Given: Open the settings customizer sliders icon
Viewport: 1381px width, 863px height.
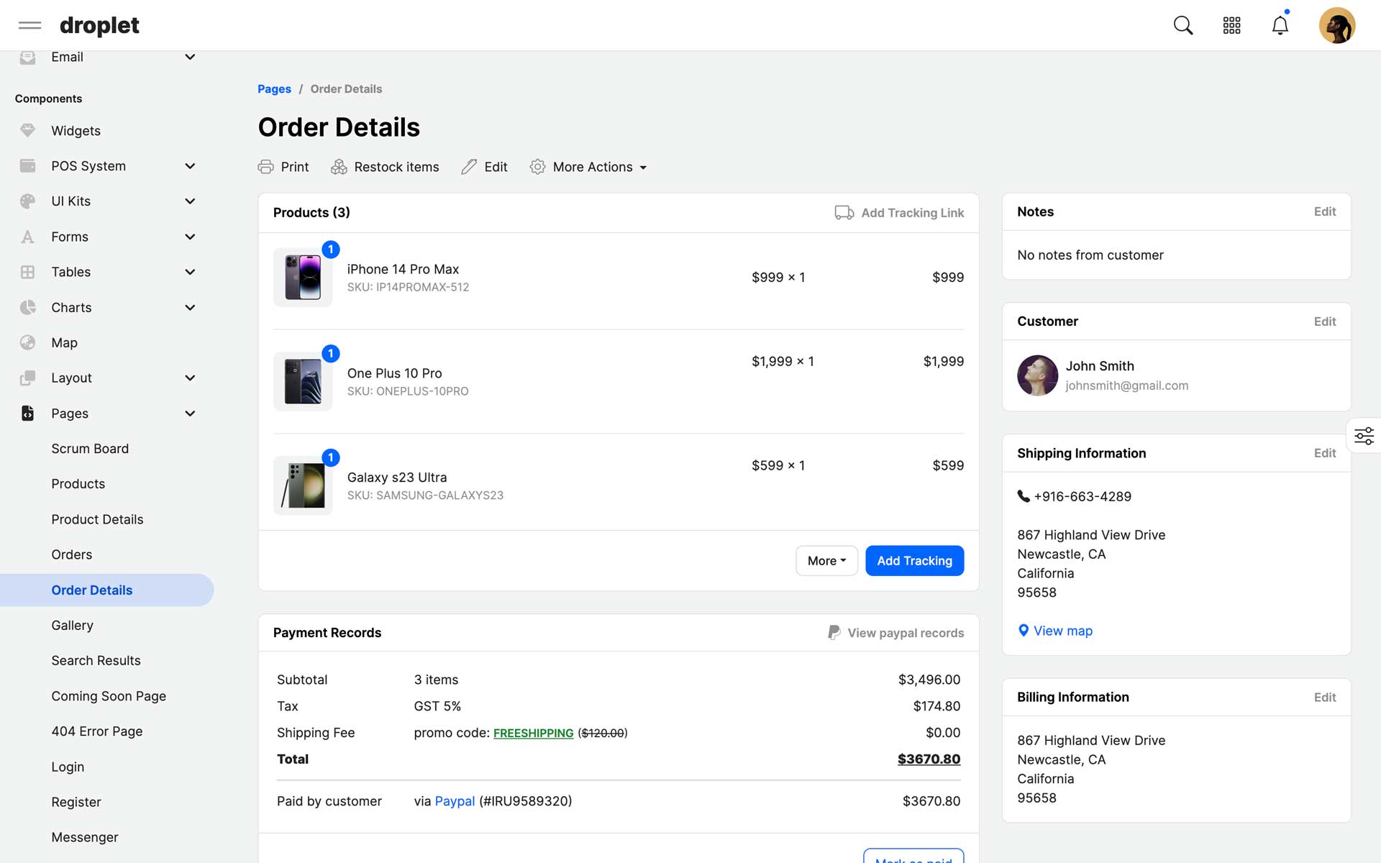Looking at the screenshot, I should click(1364, 436).
